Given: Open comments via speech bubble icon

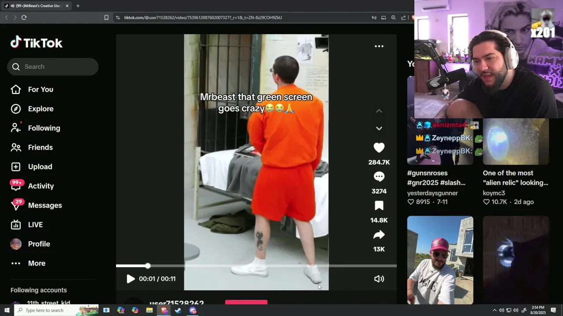Looking at the screenshot, I should [x=379, y=177].
